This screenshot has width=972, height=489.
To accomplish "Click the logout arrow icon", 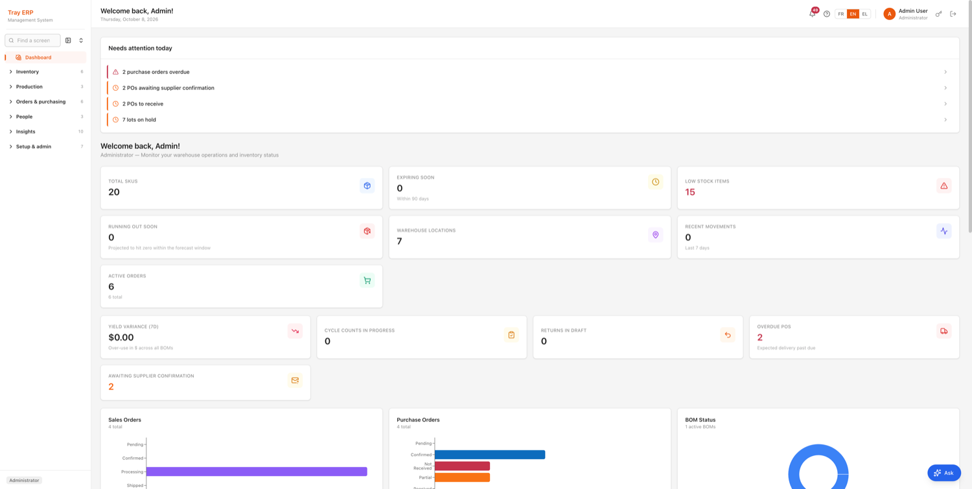I will 953,14.
